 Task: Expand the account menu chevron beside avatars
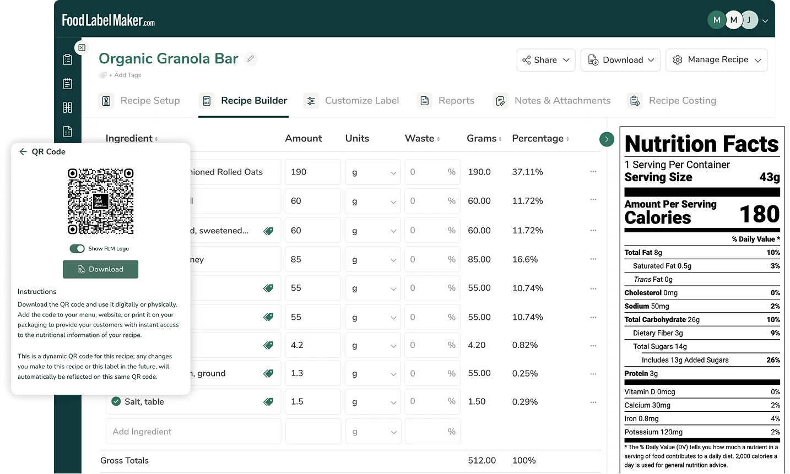(x=765, y=21)
